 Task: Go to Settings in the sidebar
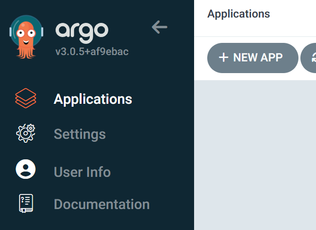80,134
